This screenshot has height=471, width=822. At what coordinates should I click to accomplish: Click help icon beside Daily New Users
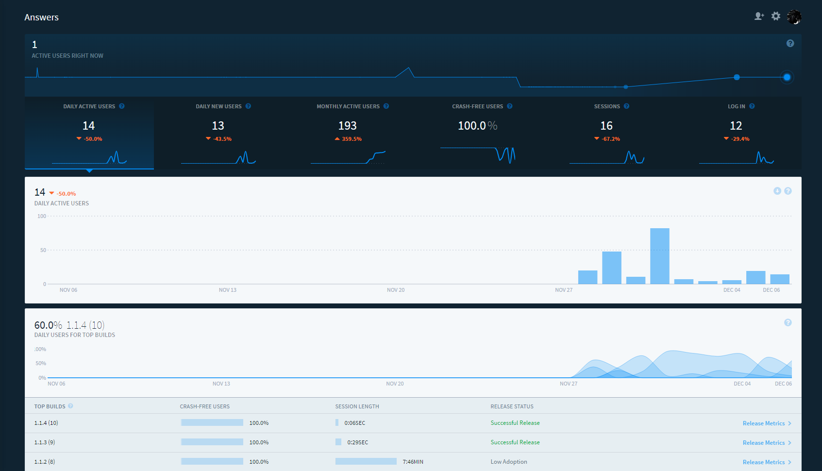(248, 106)
